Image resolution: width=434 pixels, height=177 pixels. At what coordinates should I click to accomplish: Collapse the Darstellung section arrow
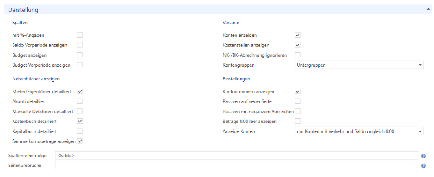tap(428, 9)
